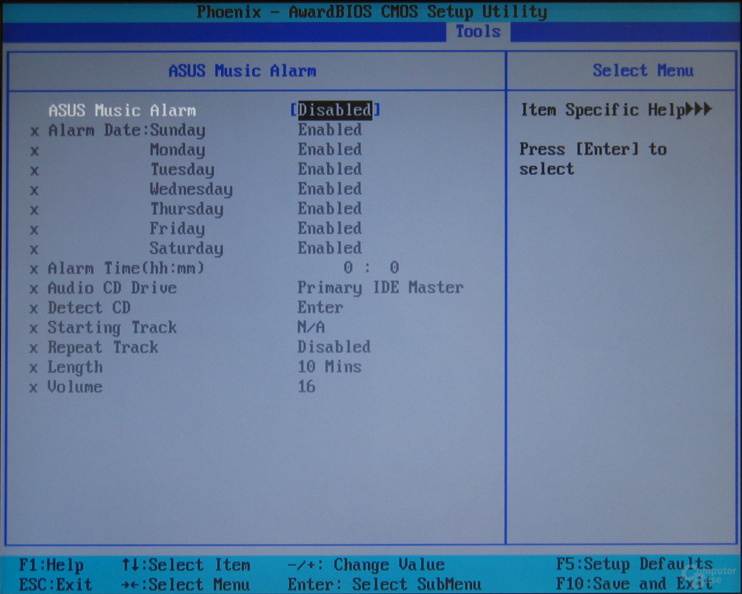Click the Enter value beside Detect CD

click(320, 307)
